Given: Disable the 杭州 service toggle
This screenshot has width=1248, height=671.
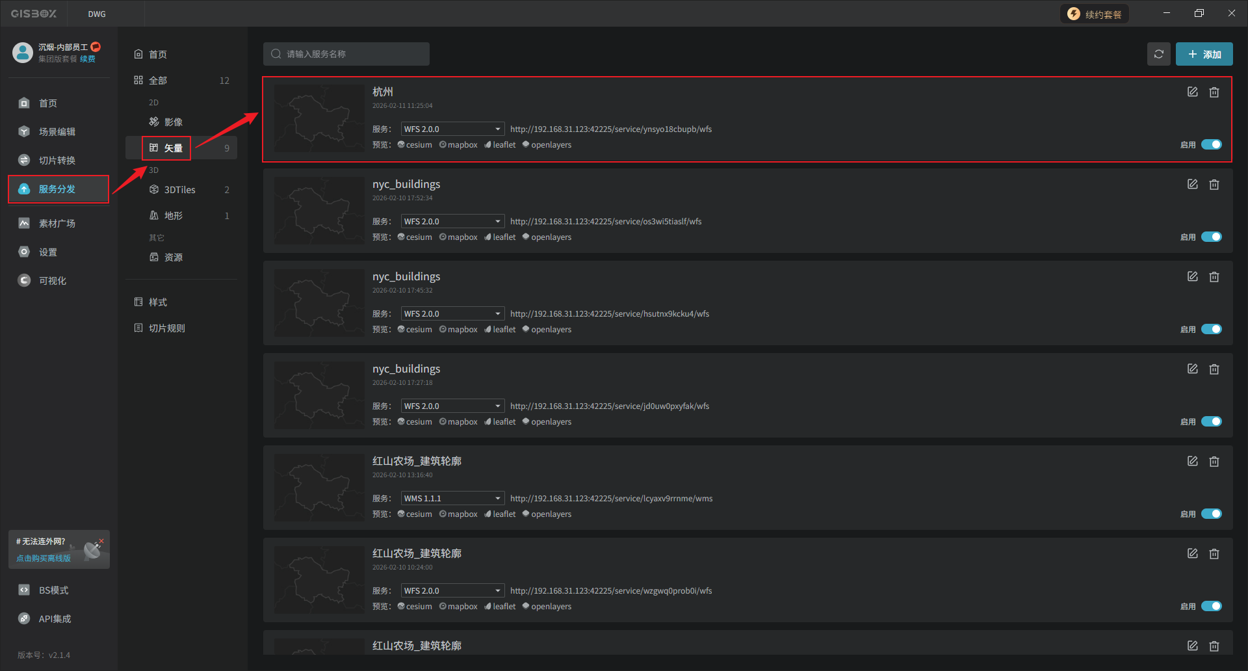Looking at the screenshot, I should click(x=1211, y=144).
